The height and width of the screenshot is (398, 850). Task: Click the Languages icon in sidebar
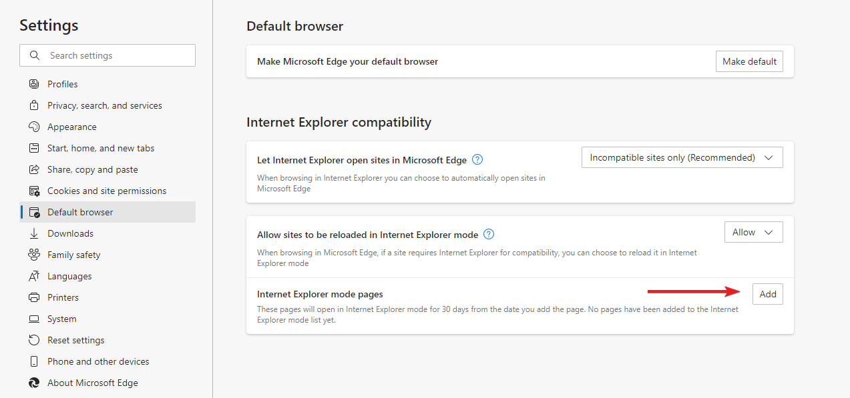(x=34, y=276)
